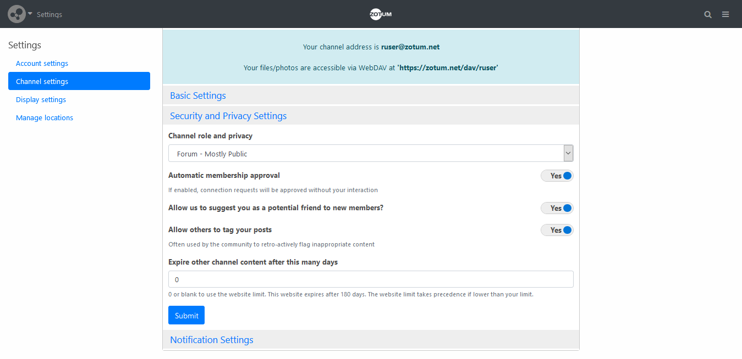Open Manage locations
Image resolution: width=742 pixels, height=359 pixels.
click(45, 117)
